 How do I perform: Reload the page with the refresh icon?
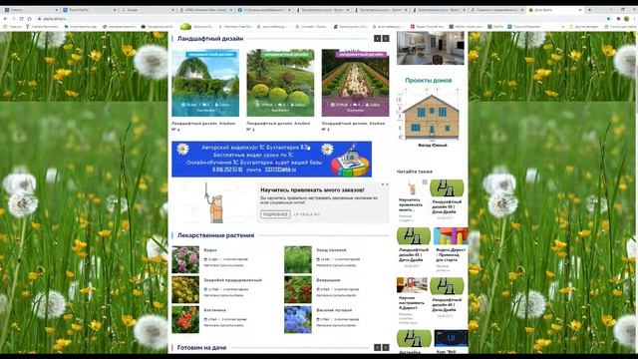coord(22,19)
